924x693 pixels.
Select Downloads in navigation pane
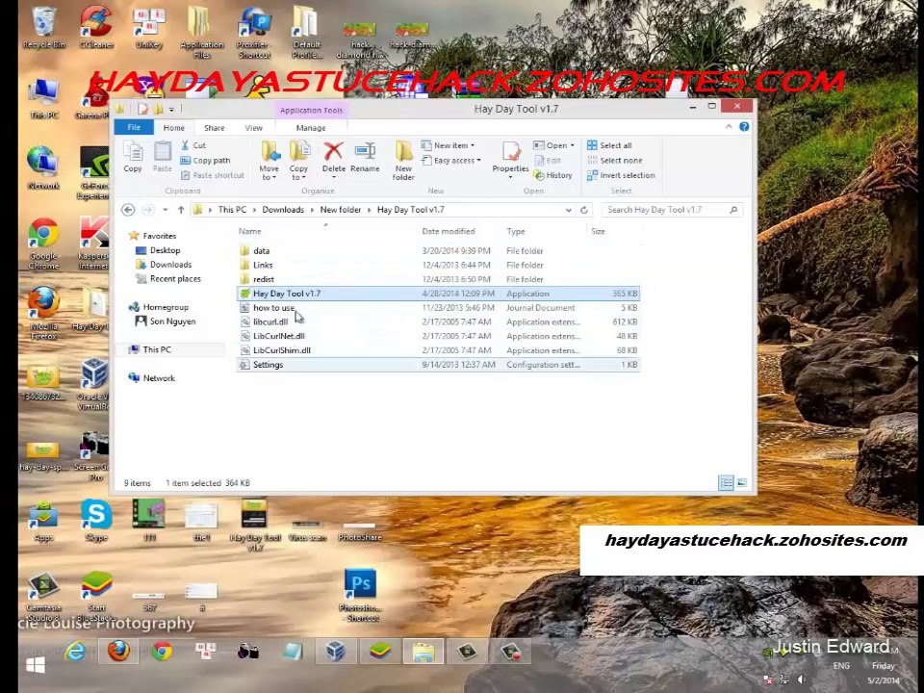(164, 265)
